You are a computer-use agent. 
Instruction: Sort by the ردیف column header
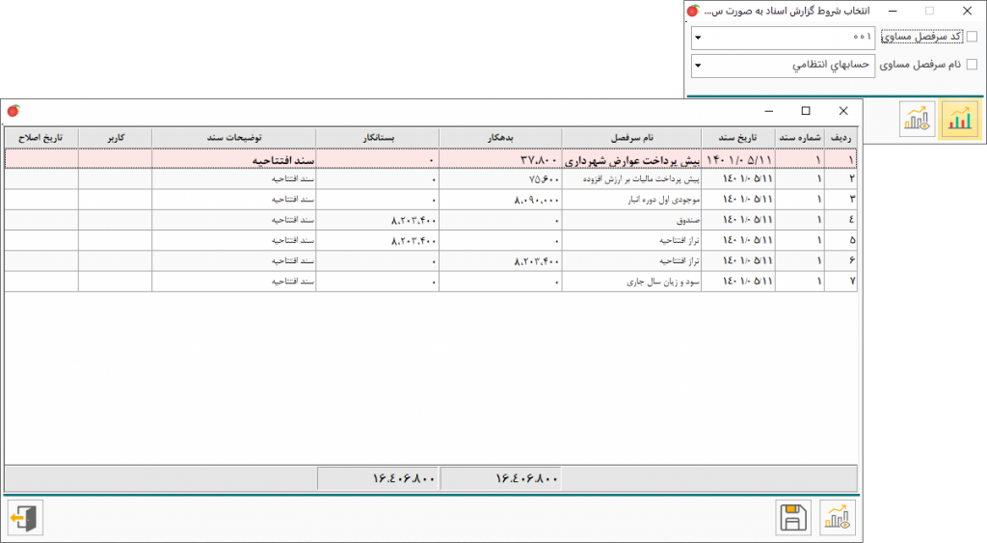pyautogui.click(x=840, y=137)
